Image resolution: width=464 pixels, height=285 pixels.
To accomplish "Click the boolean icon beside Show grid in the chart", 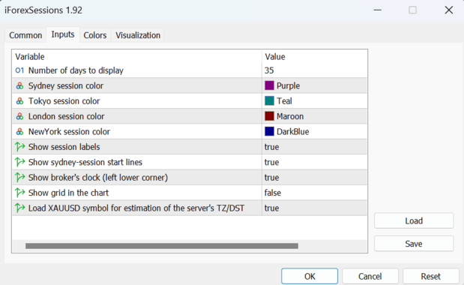I will [x=19, y=193].
